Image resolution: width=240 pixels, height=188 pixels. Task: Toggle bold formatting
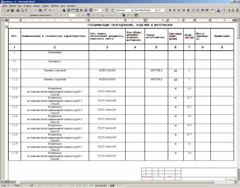coord(170,10)
